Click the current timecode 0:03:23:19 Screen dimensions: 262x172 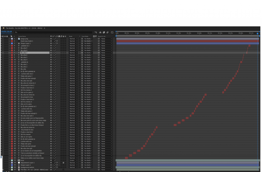coord(7,32)
